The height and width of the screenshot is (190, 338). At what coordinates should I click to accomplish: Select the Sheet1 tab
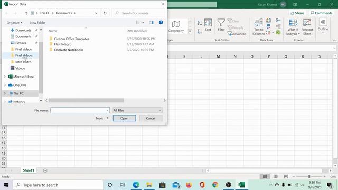29,170
